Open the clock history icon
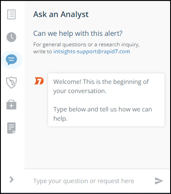This screenshot has width=171, height=194. tap(11, 37)
